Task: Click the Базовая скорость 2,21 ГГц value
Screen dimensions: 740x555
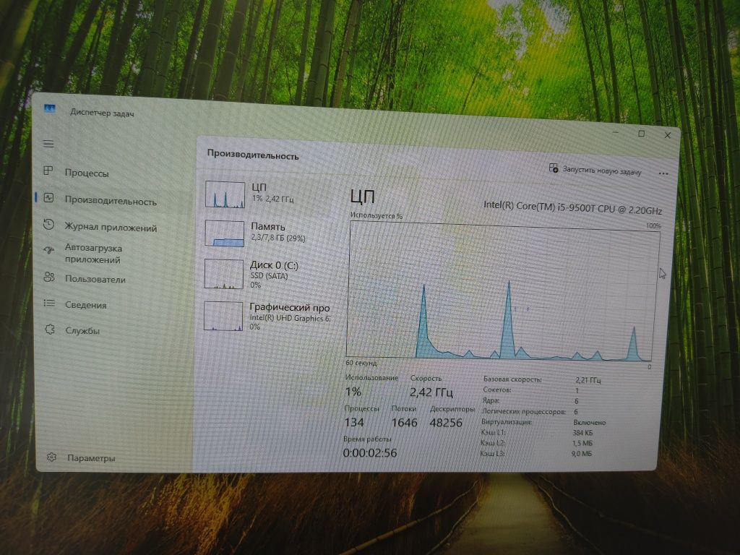Action: tap(588, 380)
